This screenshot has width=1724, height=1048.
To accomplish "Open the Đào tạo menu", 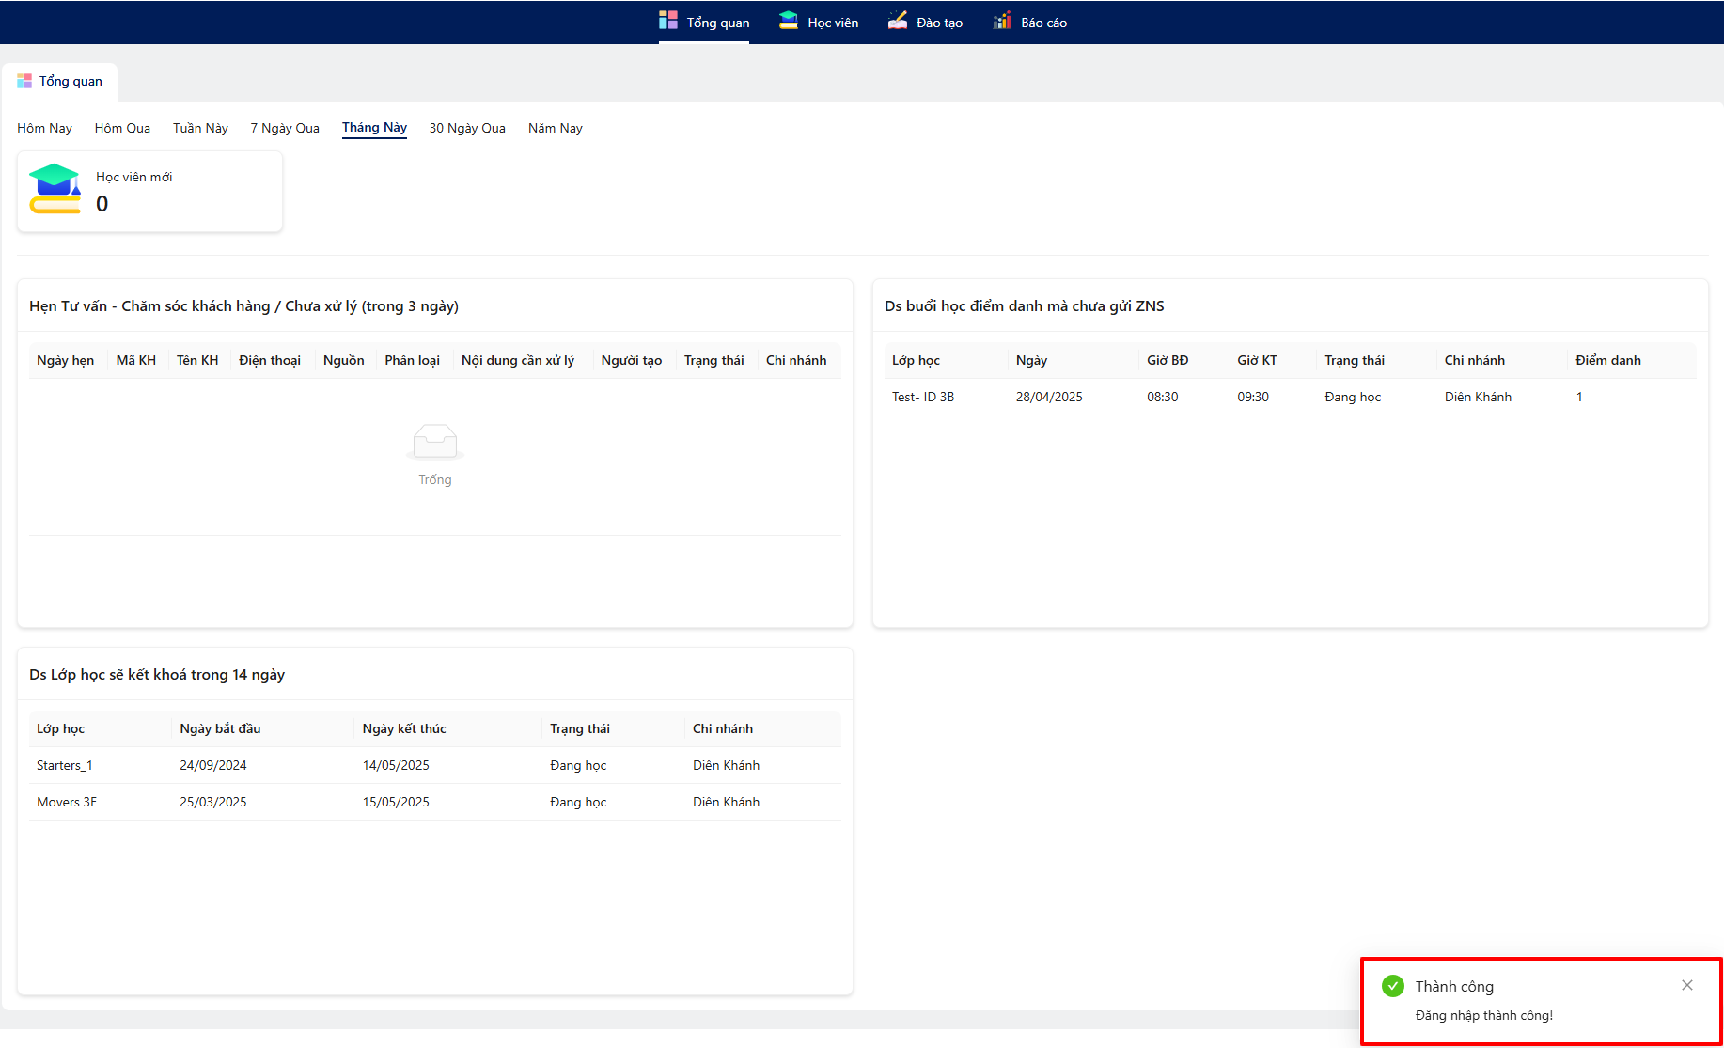I will (x=925, y=23).
